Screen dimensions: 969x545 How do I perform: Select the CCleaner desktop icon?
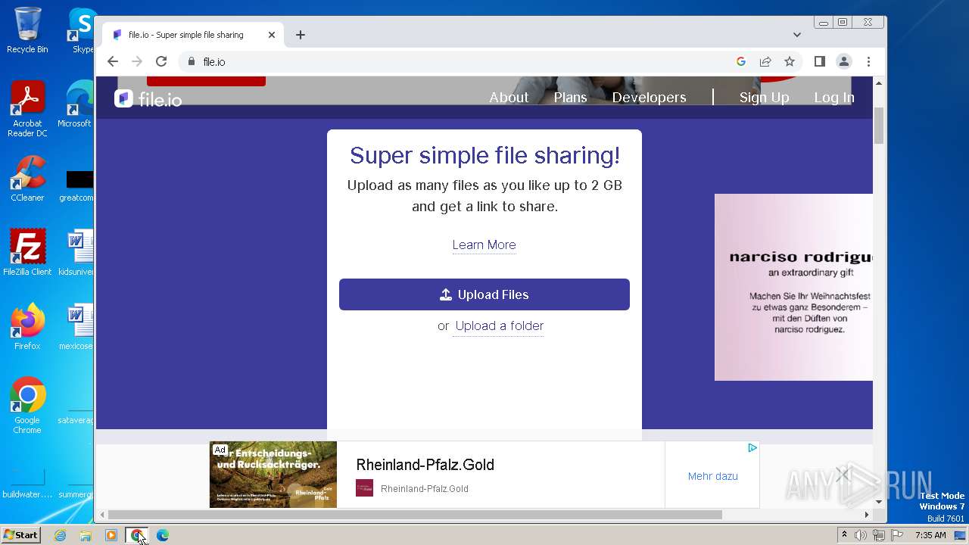tap(27, 179)
